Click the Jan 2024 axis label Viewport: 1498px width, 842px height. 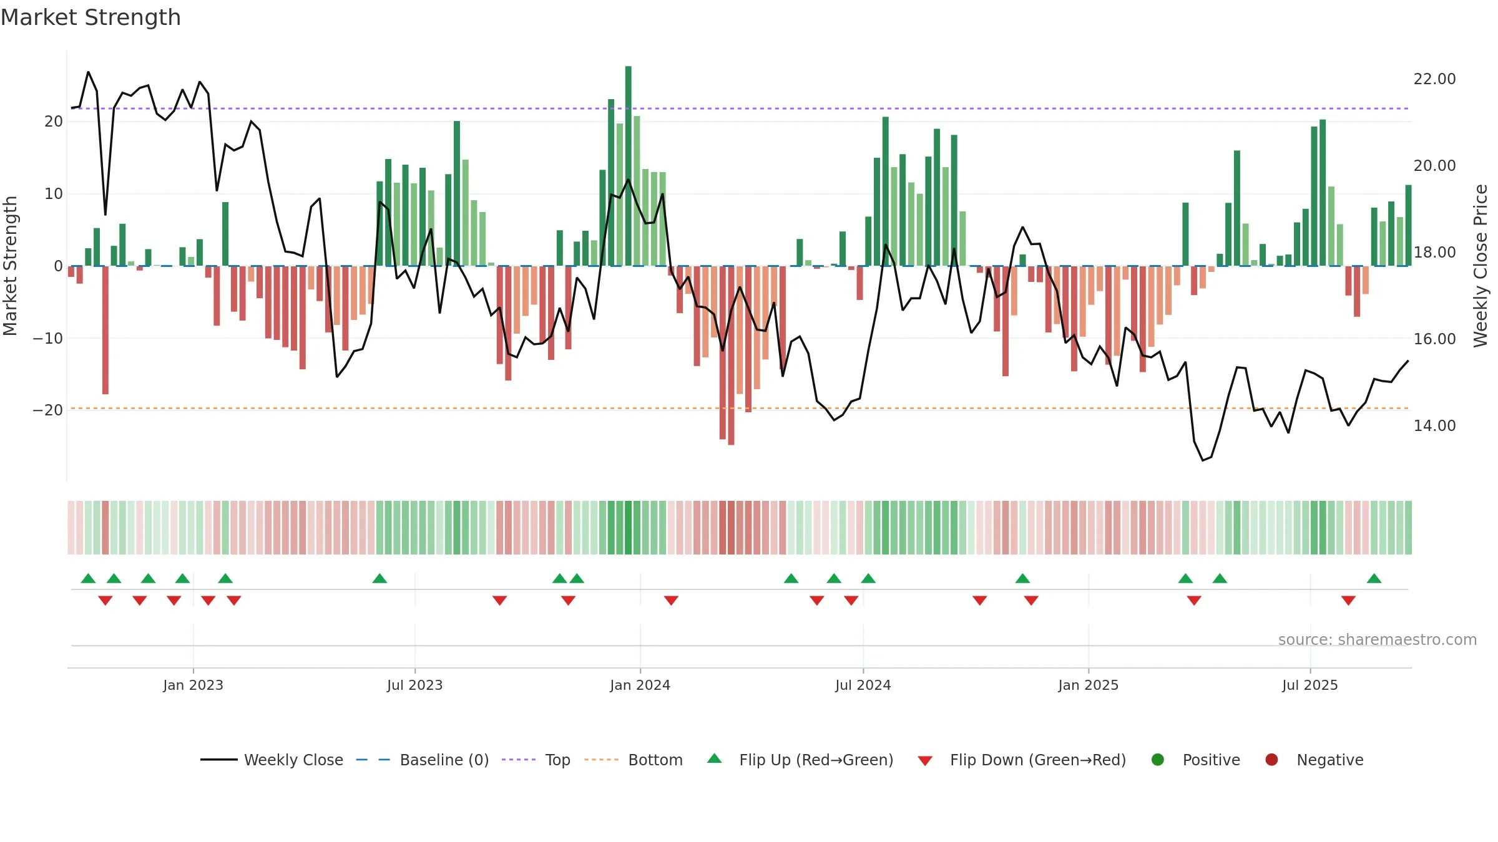[640, 685]
